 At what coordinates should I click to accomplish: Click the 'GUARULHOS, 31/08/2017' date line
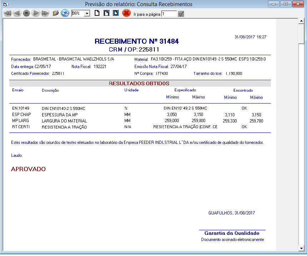tap(232, 213)
